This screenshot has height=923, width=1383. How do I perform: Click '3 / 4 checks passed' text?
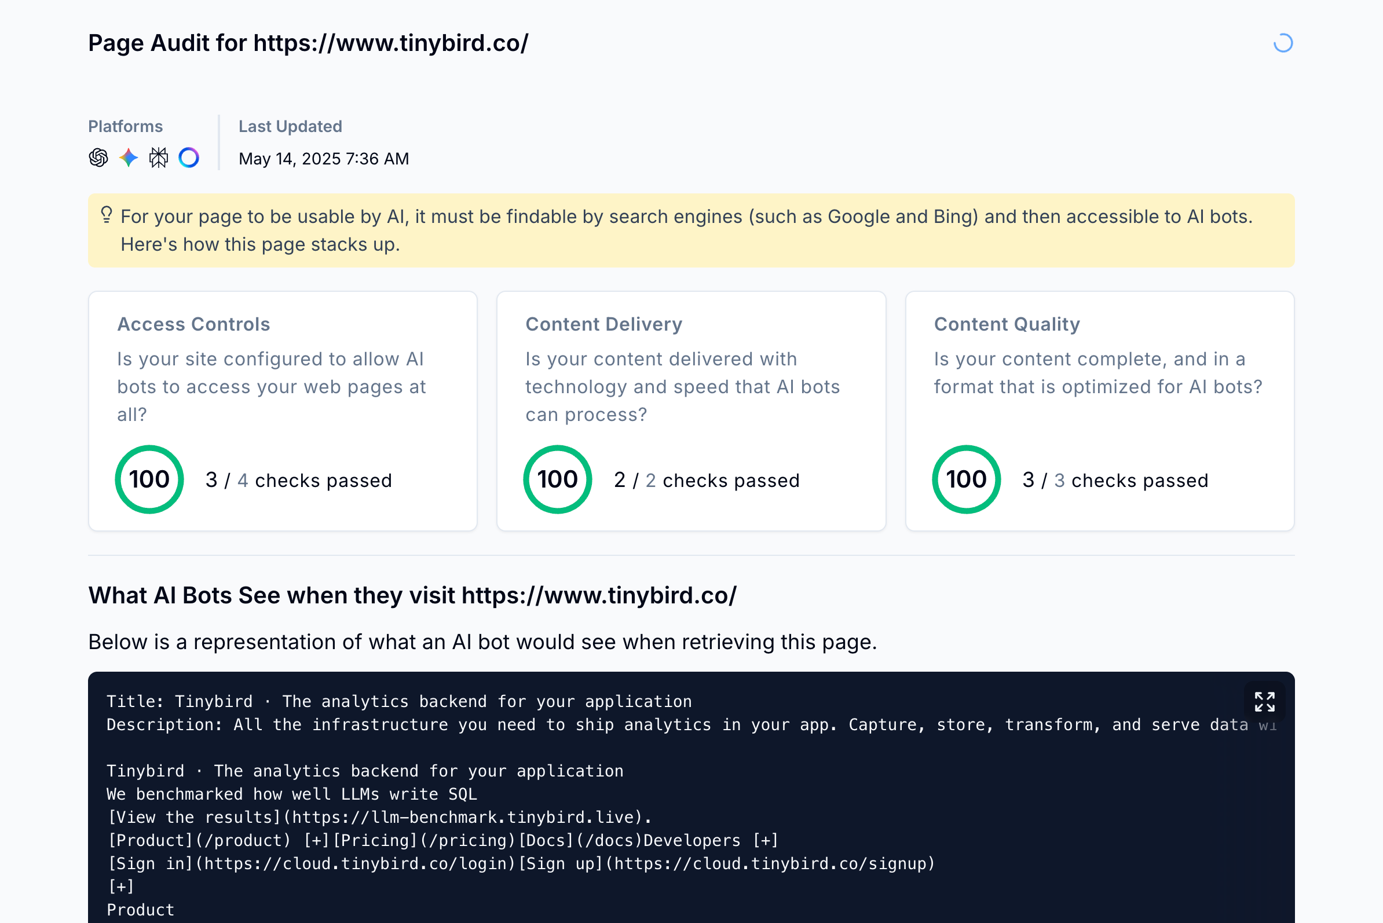coord(298,481)
